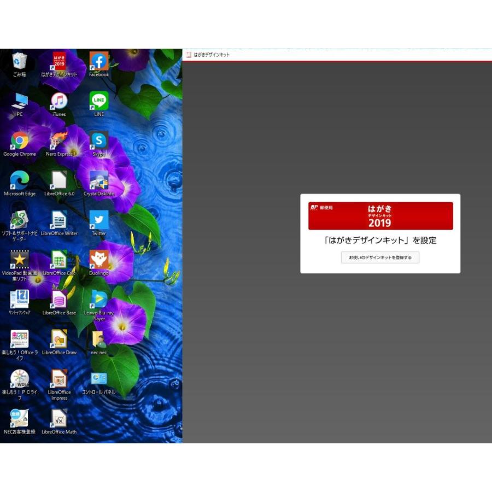Open the Nero Express shortcut
The image size is (492, 492).
59,142
